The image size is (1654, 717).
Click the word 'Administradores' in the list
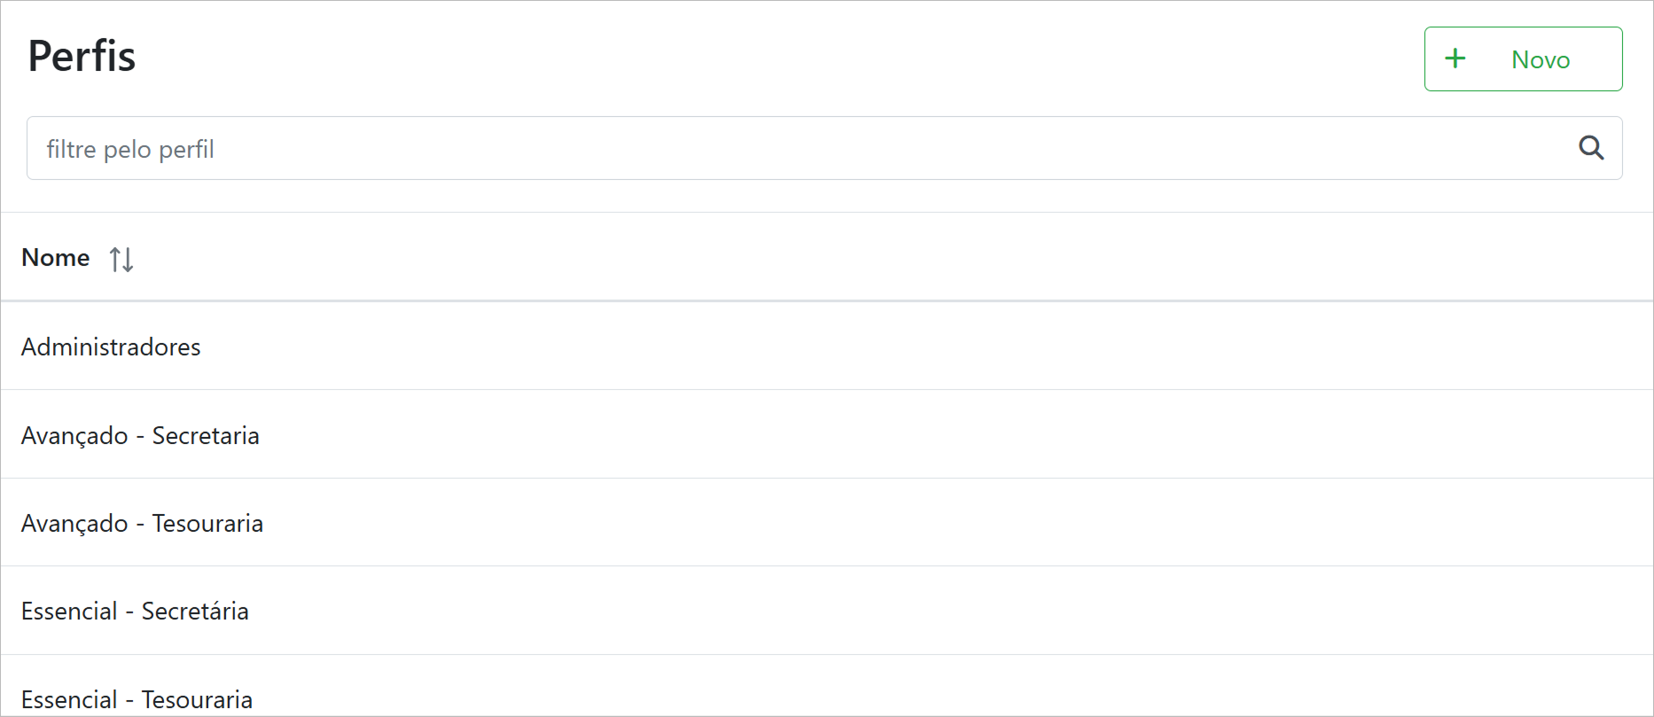coord(111,347)
